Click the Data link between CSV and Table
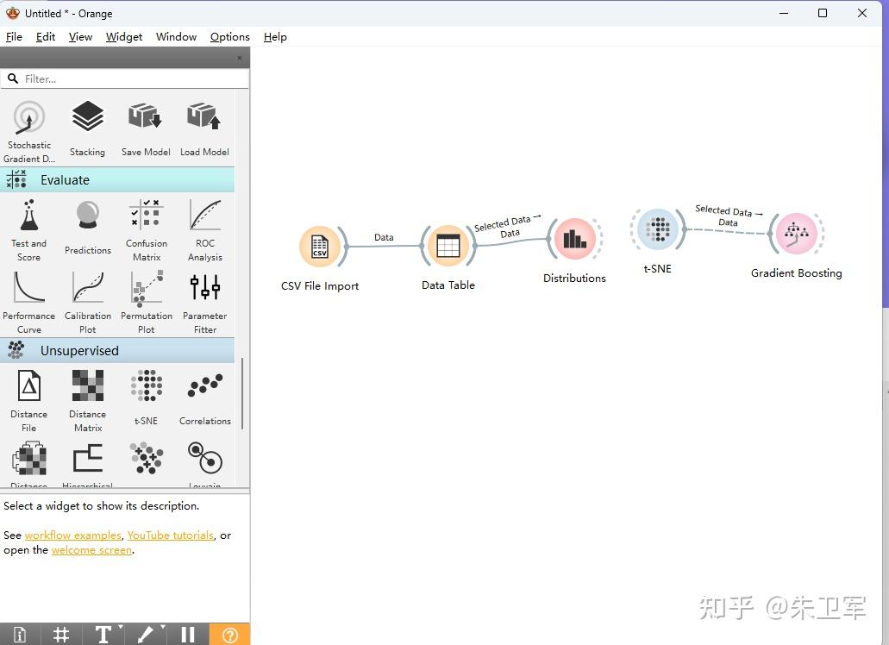889x645 pixels. 385,246
